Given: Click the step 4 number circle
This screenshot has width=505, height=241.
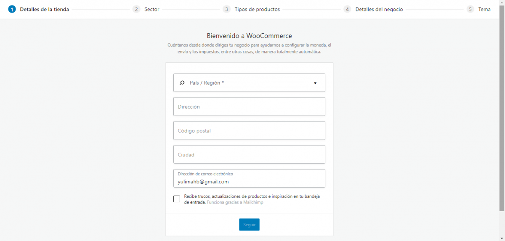Looking at the screenshot, I should point(347,9).
